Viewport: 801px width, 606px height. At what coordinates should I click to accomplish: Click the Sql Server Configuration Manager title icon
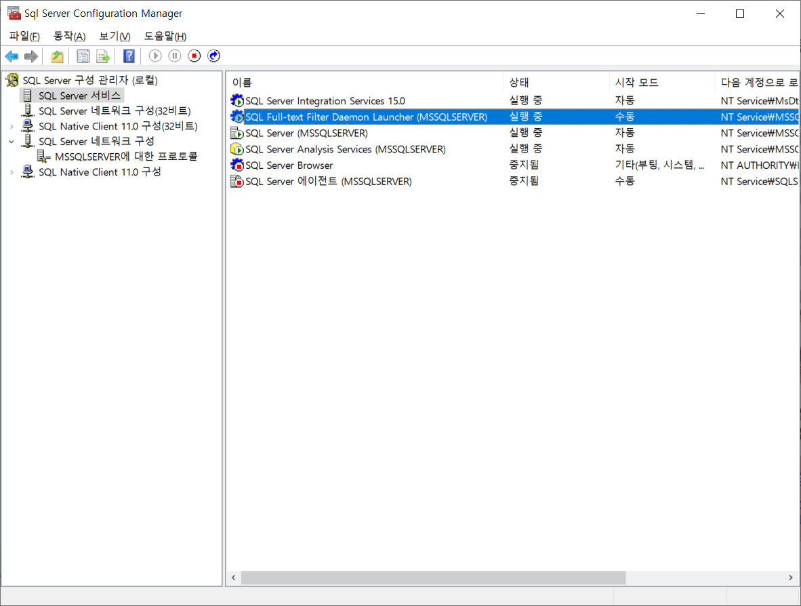[14, 13]
